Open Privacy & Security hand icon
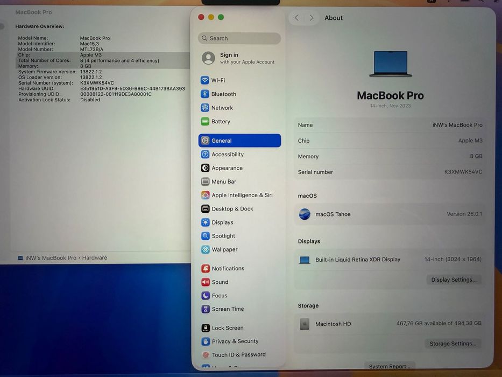This screenshot has width=502, height=377. [206, 341]
